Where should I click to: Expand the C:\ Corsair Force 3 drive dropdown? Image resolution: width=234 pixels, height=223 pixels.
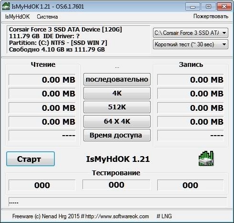191,33
